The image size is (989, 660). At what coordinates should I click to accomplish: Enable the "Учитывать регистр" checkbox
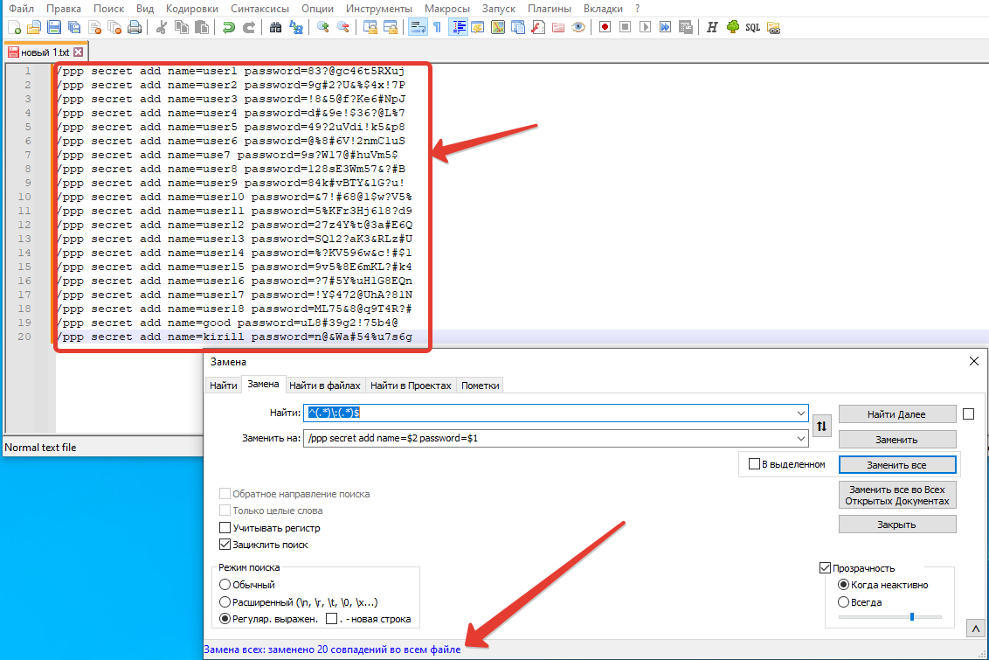[x=225, y=527]
